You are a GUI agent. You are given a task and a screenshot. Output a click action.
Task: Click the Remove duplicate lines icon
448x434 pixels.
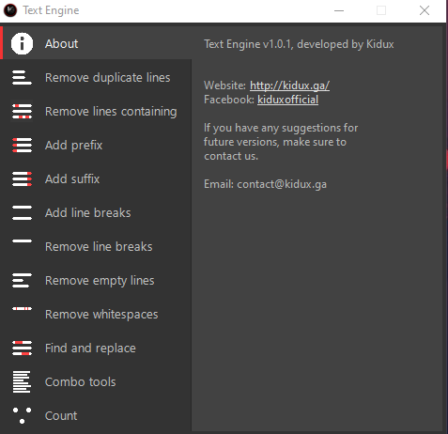point(22,77)
